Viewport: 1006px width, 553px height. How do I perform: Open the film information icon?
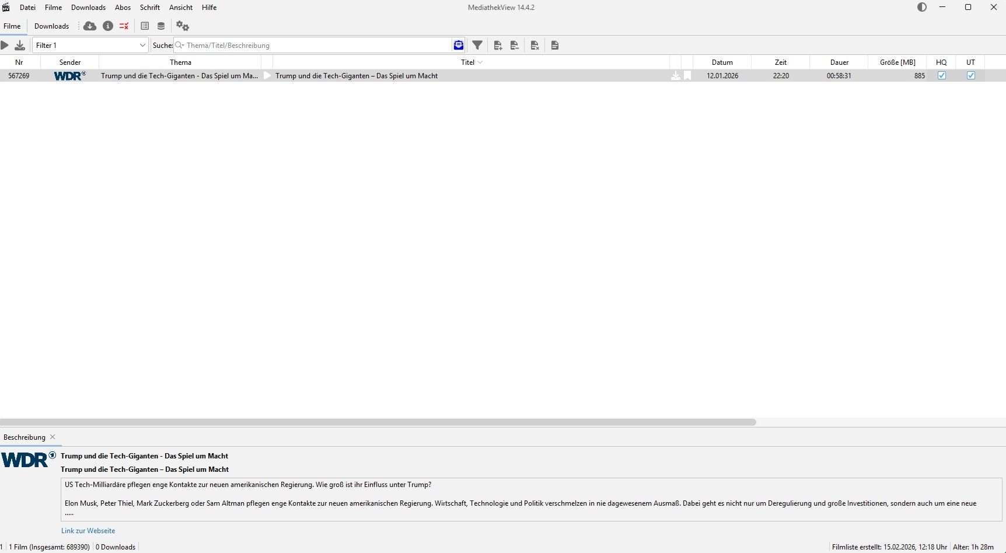pos(108,26)
